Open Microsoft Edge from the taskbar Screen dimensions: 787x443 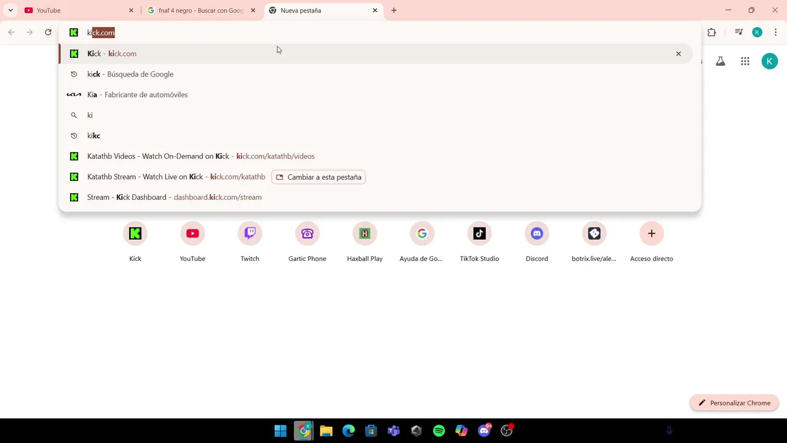click(x=349, y=431)
